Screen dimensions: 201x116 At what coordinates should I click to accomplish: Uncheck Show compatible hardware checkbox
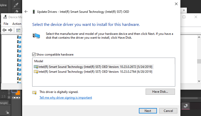tap(34, 55)
